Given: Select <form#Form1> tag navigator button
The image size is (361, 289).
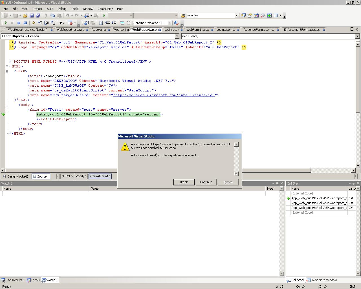Looking at the screenshot, I should (100, 176).
